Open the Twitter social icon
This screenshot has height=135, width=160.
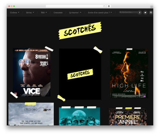[145, 12]
